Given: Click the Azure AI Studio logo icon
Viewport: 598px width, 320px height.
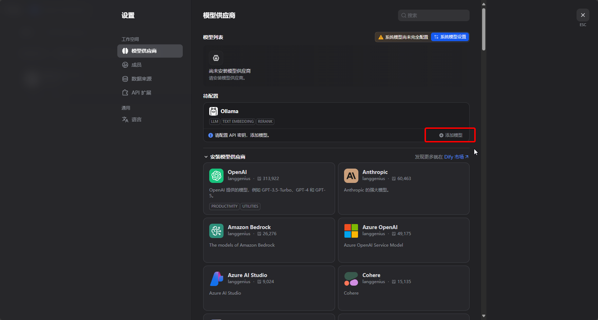Looking at the screenshot, I should [x=216, y=279].
